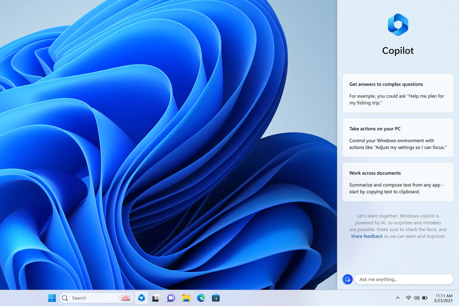Image resolution: width=459 pixels, height=306 pixels.
Task: Click the Copilot icon in taskbar
Action: point(142,298)
